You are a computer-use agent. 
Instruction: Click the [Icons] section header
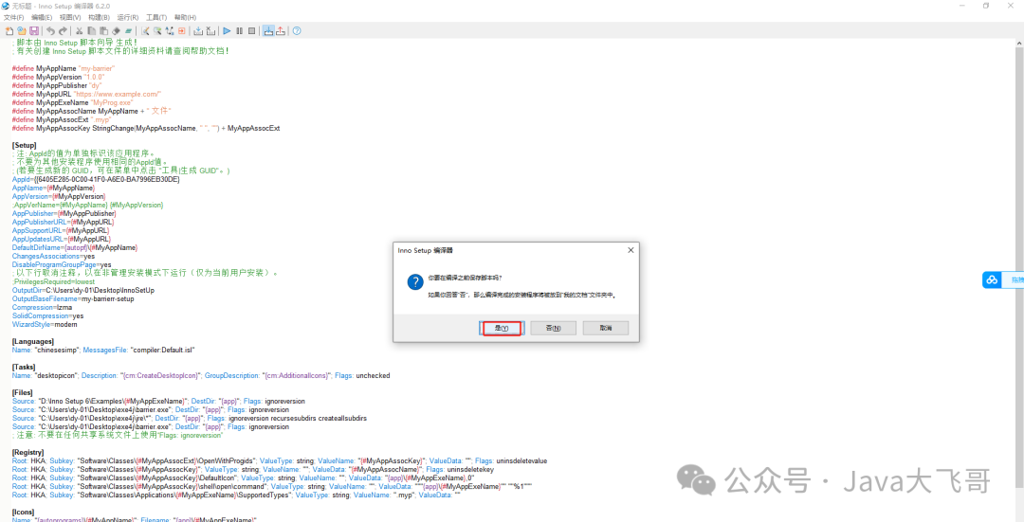pyautogui.click(x=24, y=512)
